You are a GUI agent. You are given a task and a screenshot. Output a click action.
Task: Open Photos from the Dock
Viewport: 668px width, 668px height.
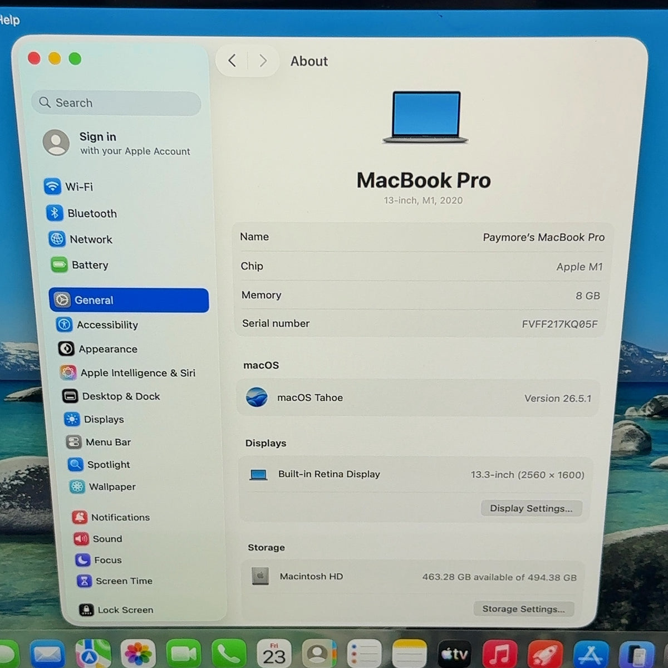pos(137,654)
